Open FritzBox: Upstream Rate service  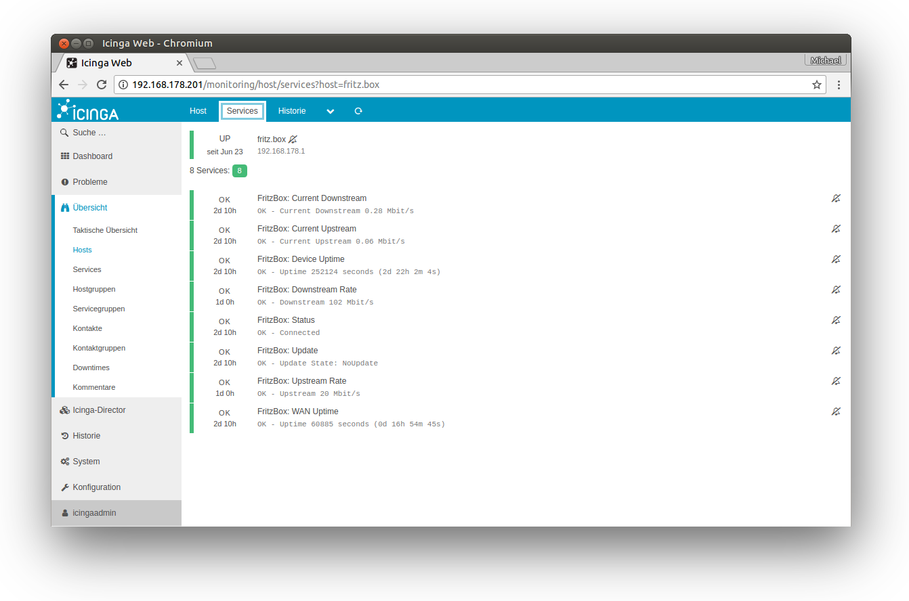tap(302, 381)
